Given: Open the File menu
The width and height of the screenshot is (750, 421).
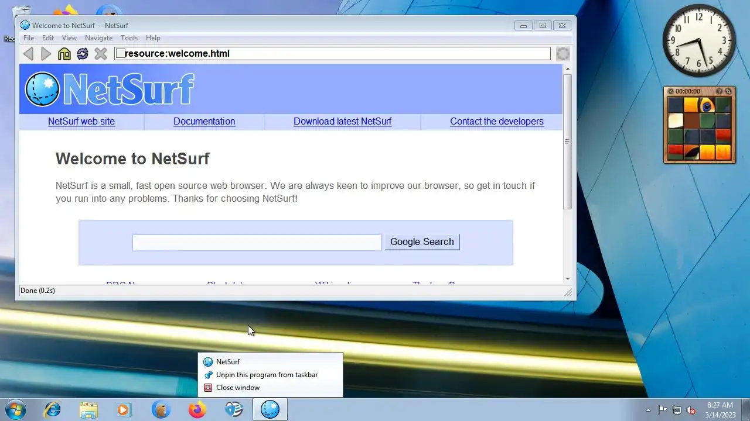Looking at the screenshot, I should [x=29, y=38].
